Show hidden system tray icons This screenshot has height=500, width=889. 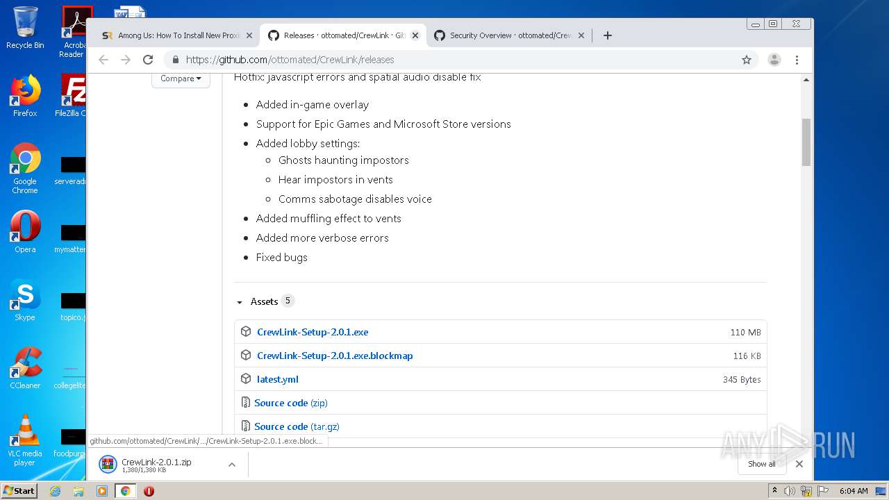(x=774, y=491)
